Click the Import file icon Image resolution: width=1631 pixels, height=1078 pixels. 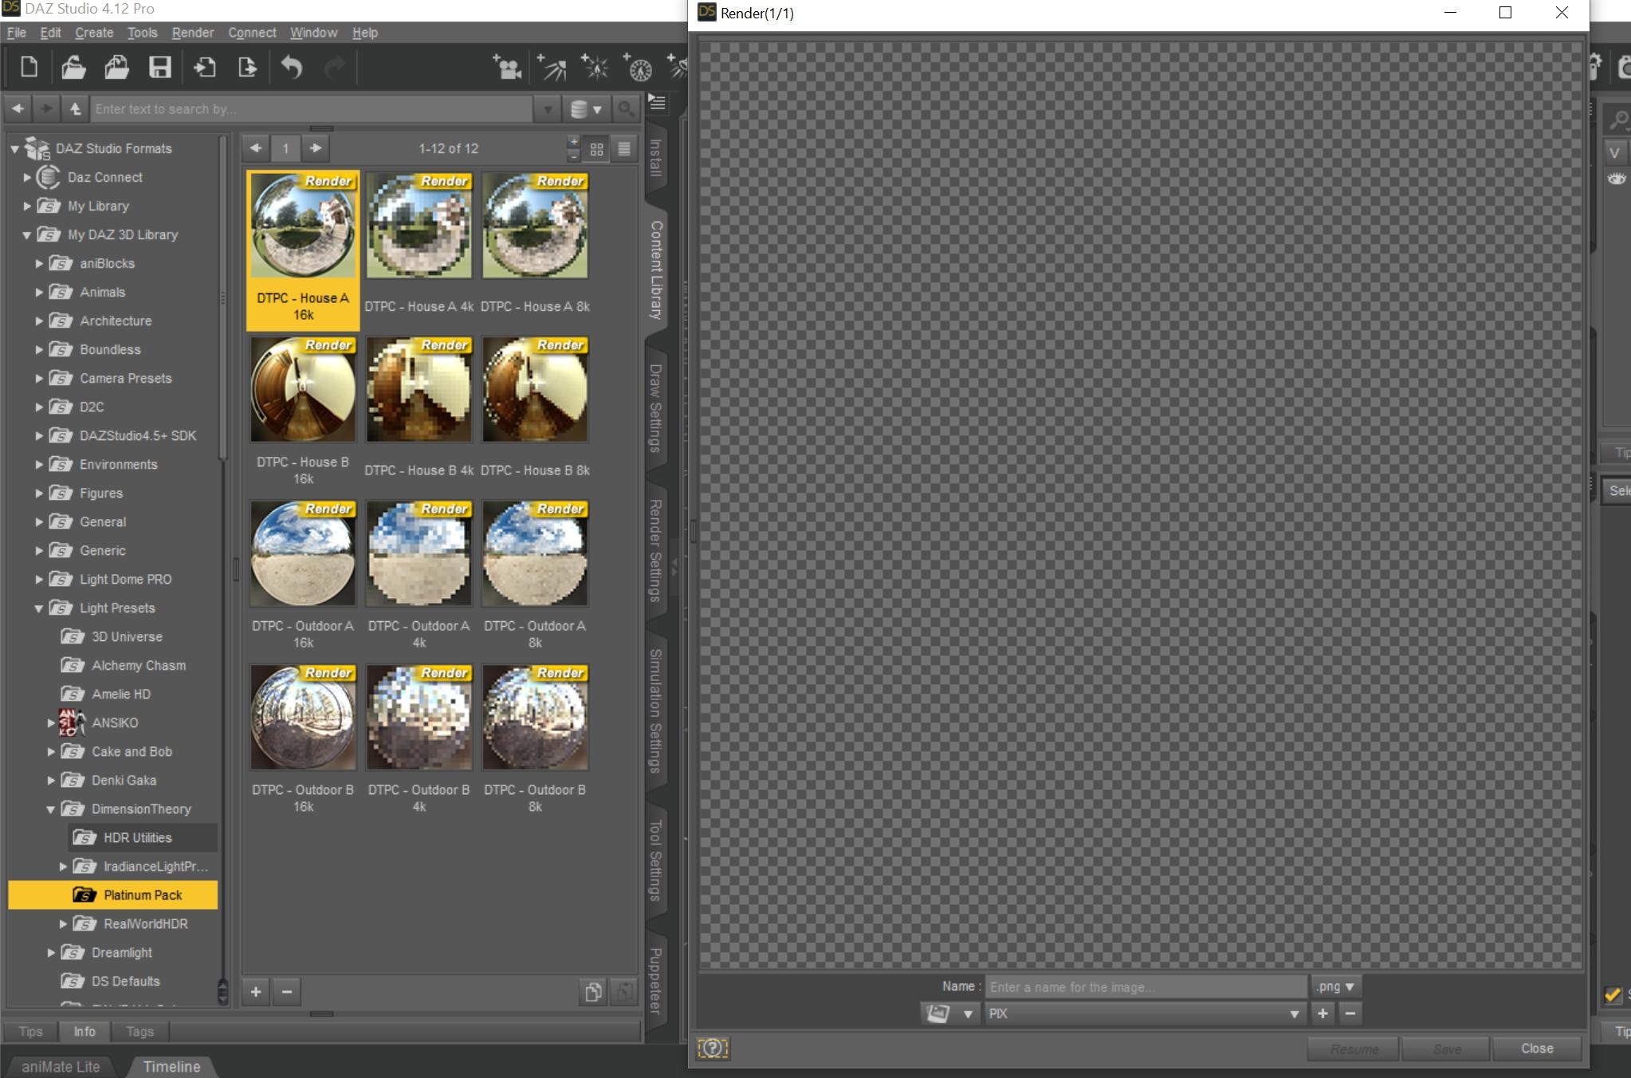[204, 68]
